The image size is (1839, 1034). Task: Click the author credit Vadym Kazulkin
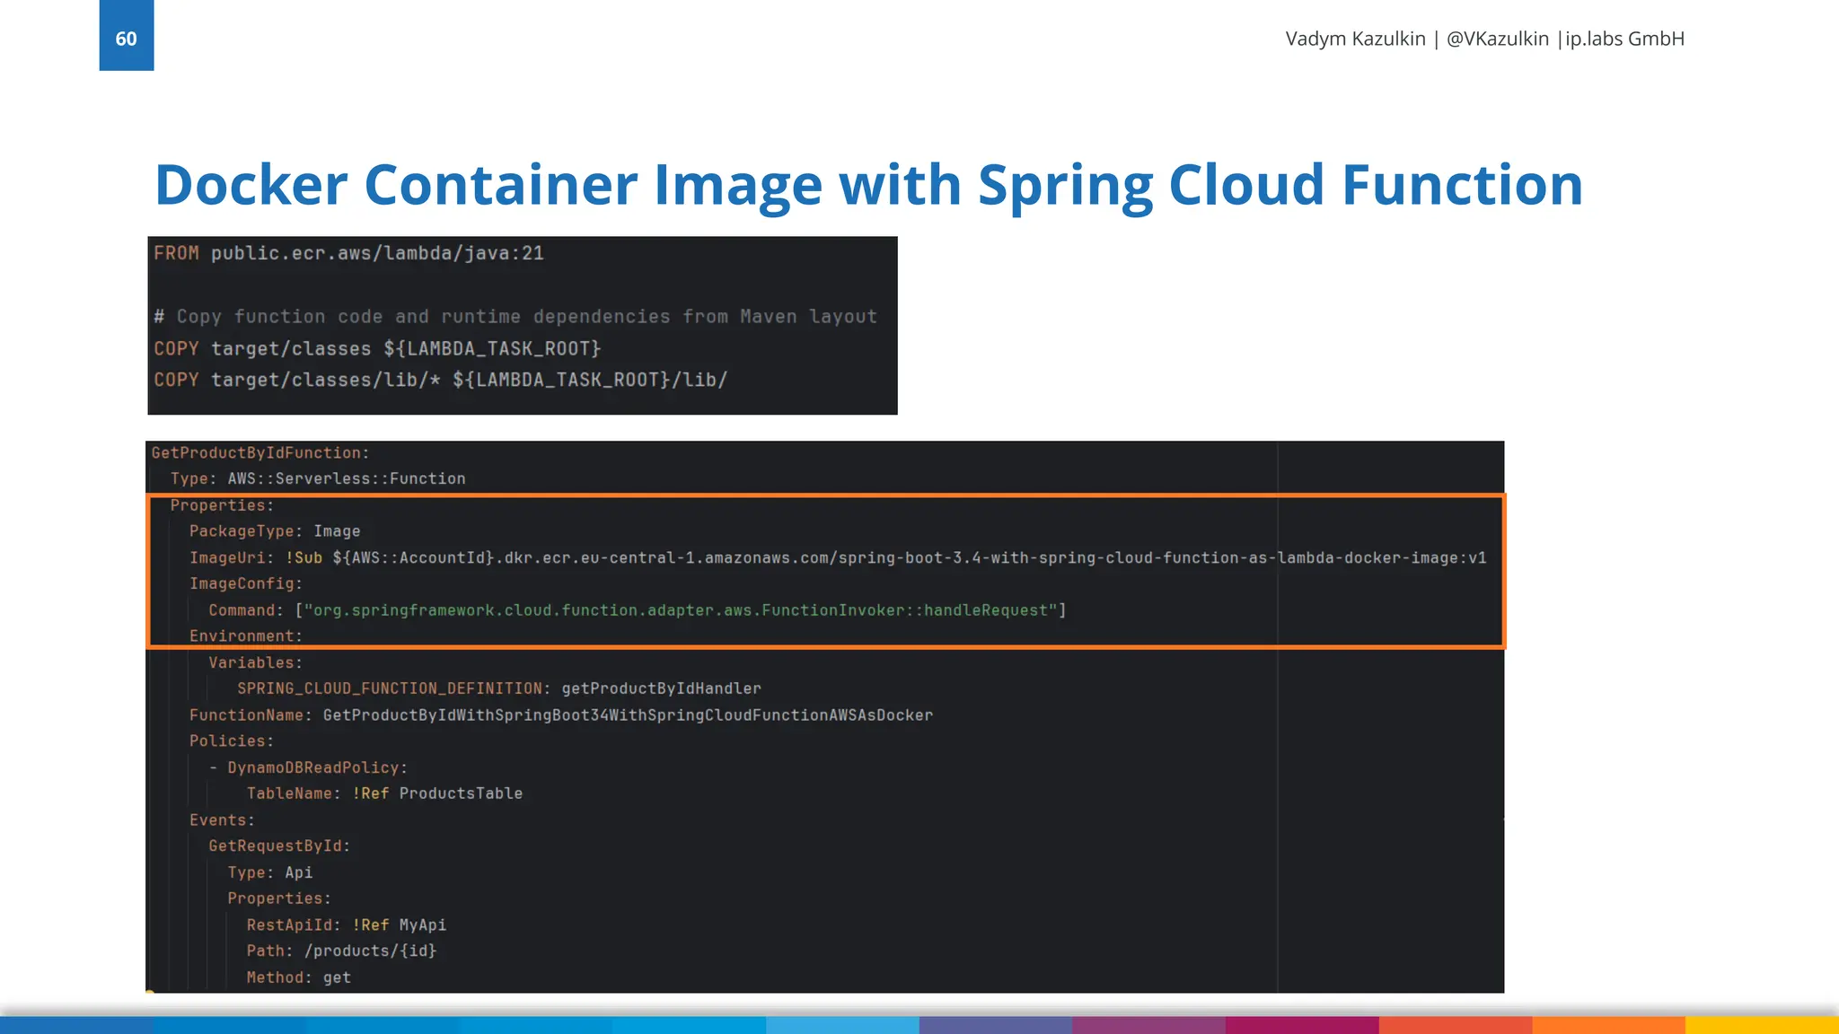pyautogui.click(x=1354, y=39)
